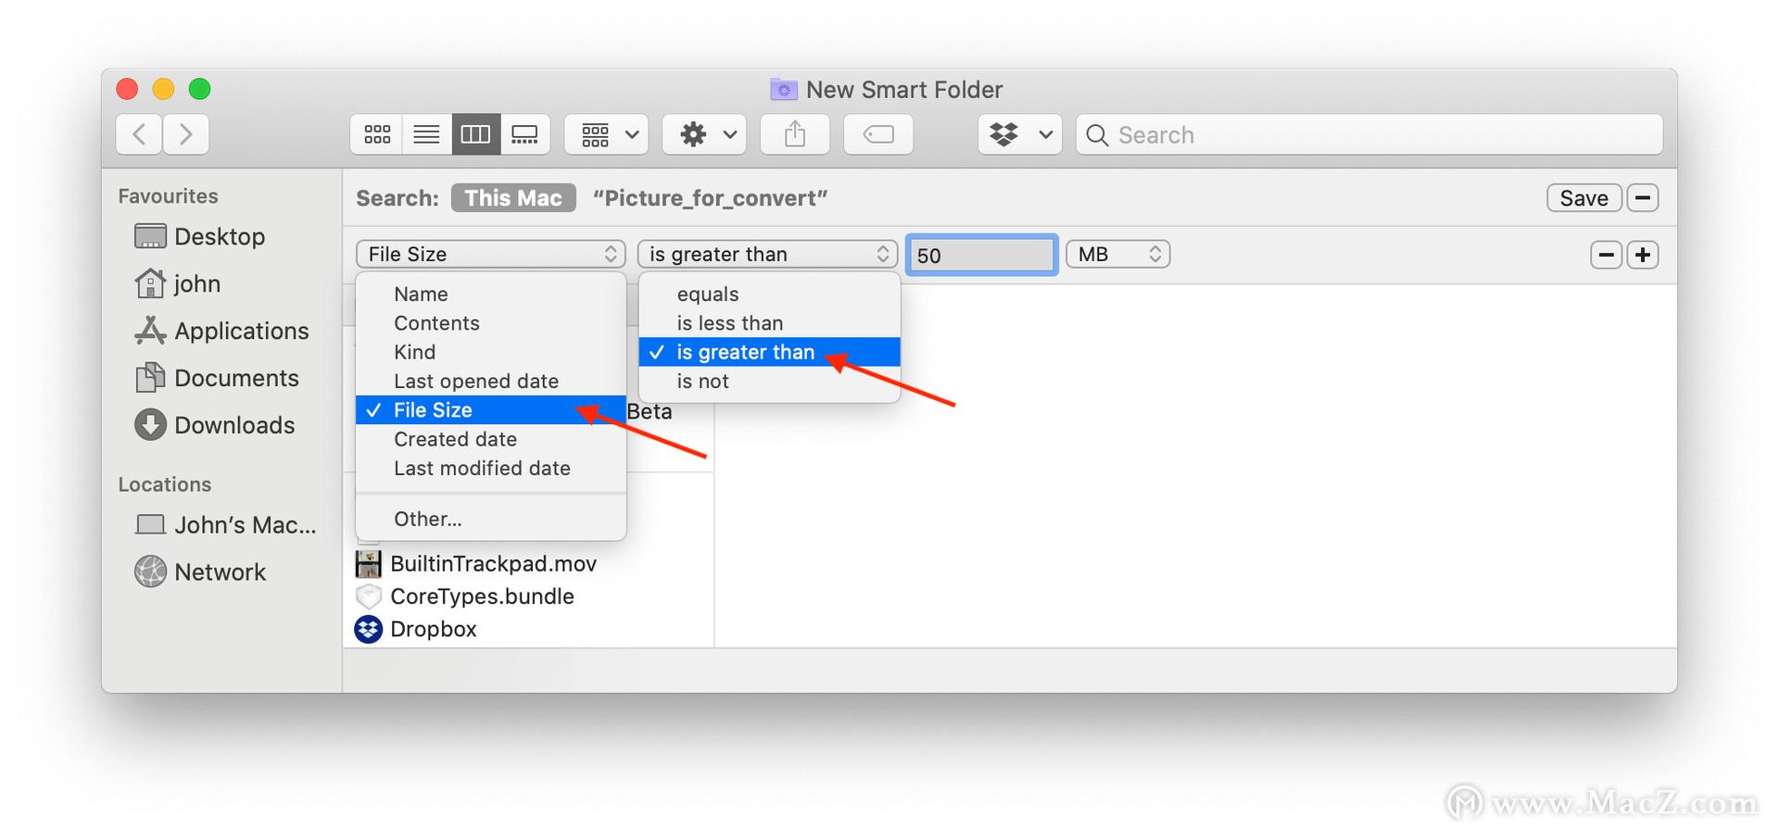Viewport: 1779px width, 827px height.
Task: Click the green zoom window button
Action: pos(199,89)
